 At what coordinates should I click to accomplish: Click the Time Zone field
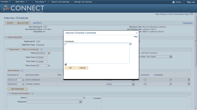click(42, 66)
